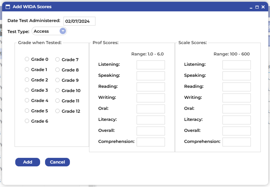Click the Date Test Administered field

(x=79, y=21)
